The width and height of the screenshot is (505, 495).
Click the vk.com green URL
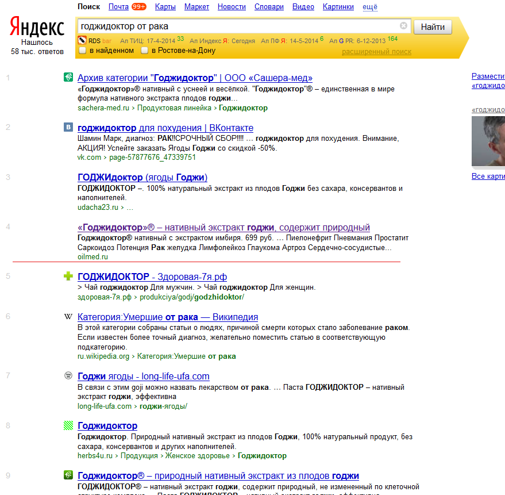click(89, 158)
